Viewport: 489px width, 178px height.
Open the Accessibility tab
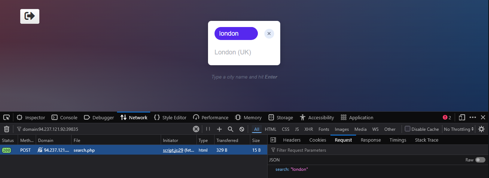pos(317,117)
